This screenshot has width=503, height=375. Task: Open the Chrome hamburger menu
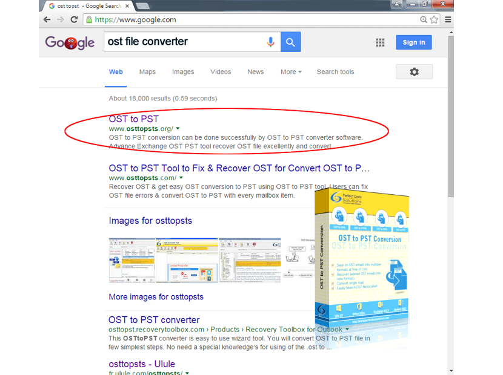tap(448, 19)
